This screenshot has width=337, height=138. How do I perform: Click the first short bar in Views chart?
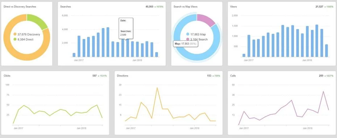244,55
